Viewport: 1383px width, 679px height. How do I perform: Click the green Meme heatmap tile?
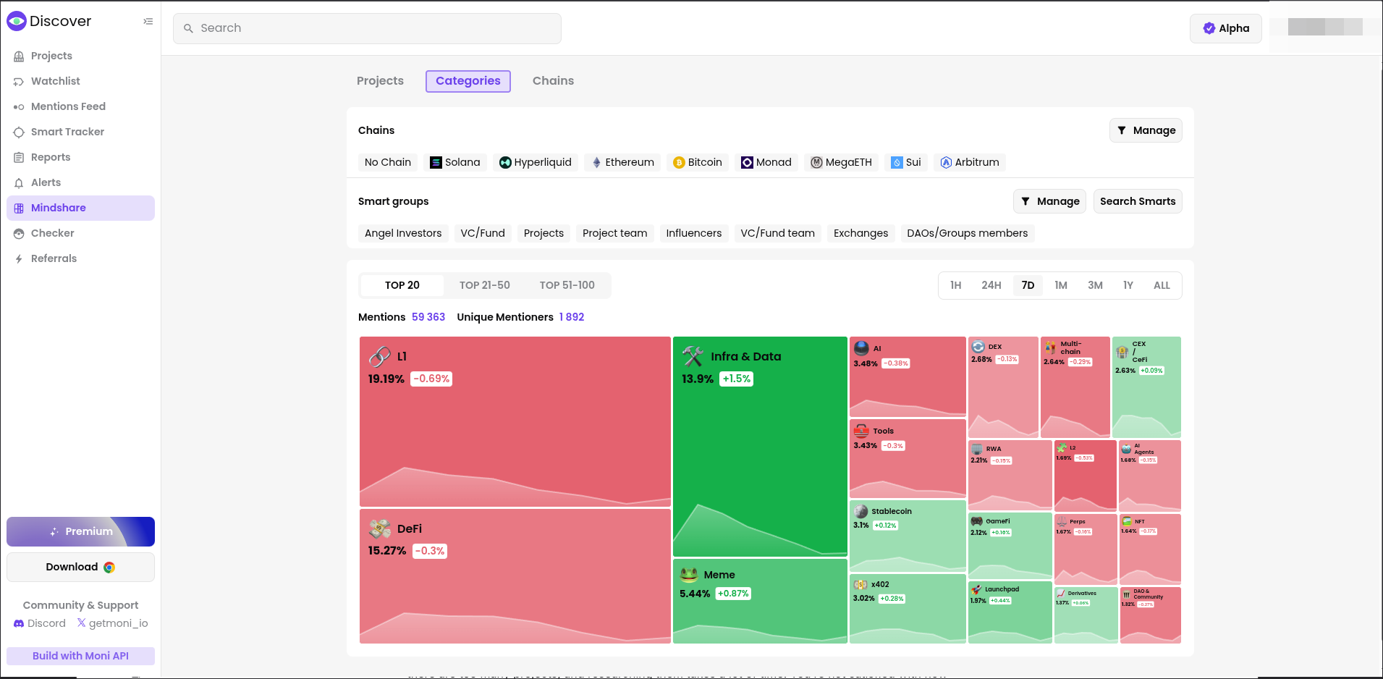coord(759,608)
